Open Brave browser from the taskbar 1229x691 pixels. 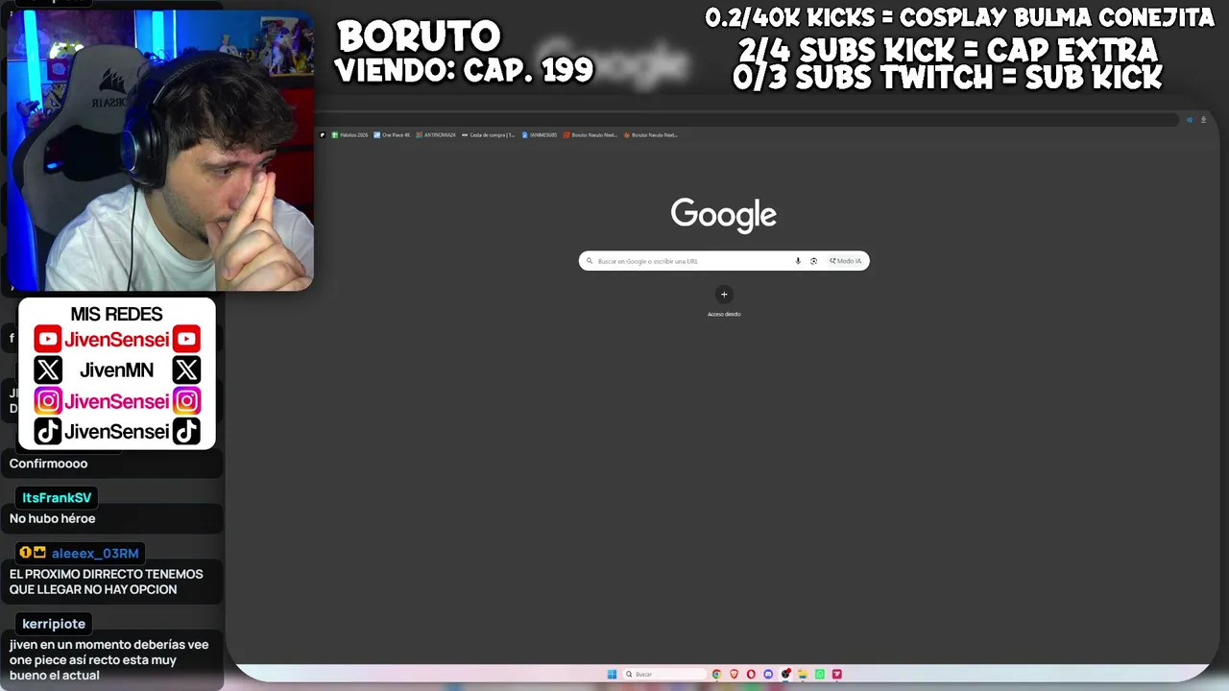(x=734, y=674)
